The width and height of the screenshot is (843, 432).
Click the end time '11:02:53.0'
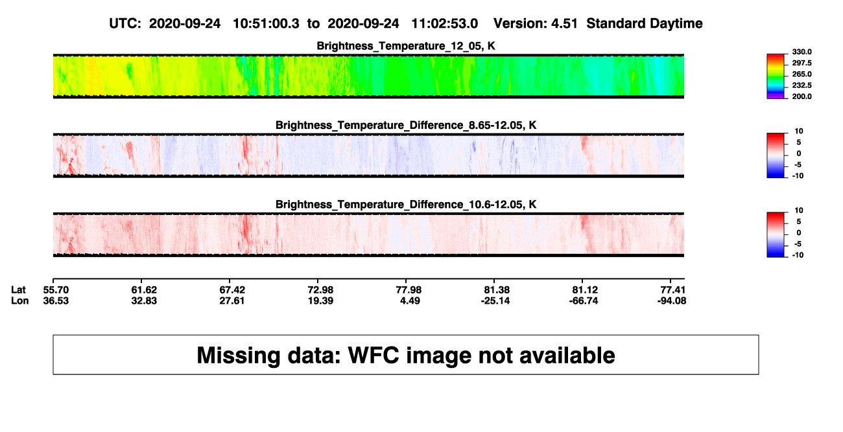pyautogui.click(x=445, y=24)
